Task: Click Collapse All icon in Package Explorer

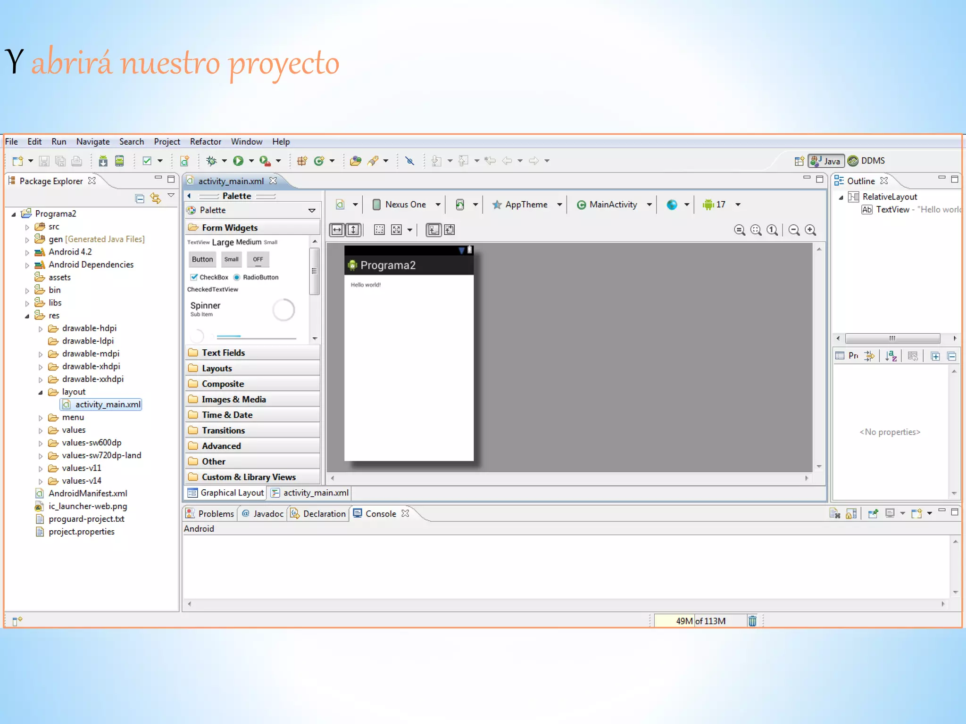Action: (x=140, y=198)
